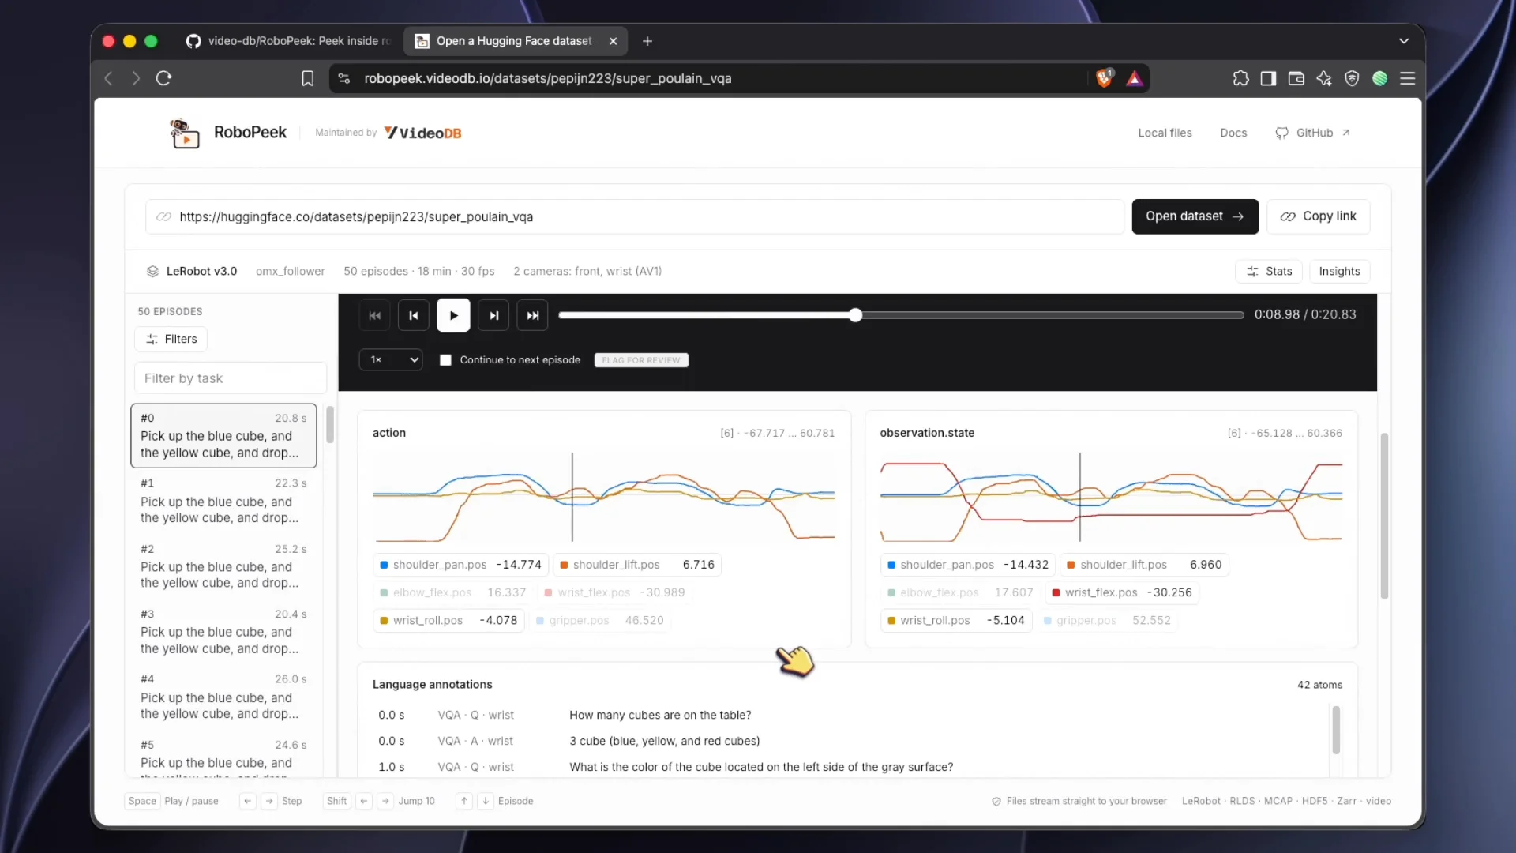Open the Docs navigation link
Viewport: 1516px width, 853px height.
click(x=1233, y=133)
